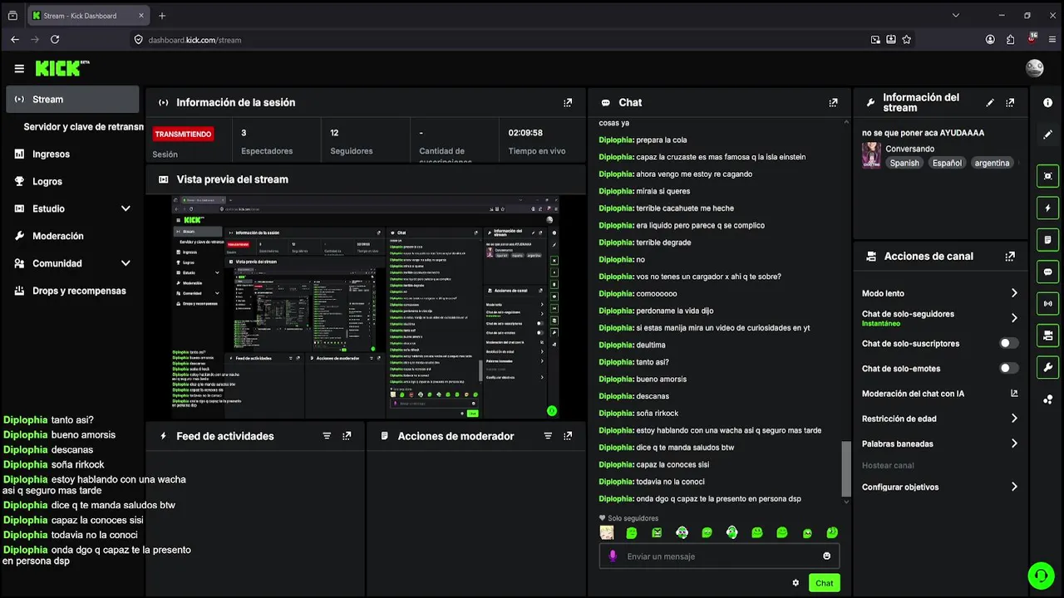Click the three-dots icon at the bottom of the right sidebar

pyautogui.click(x=1047, y=399)
